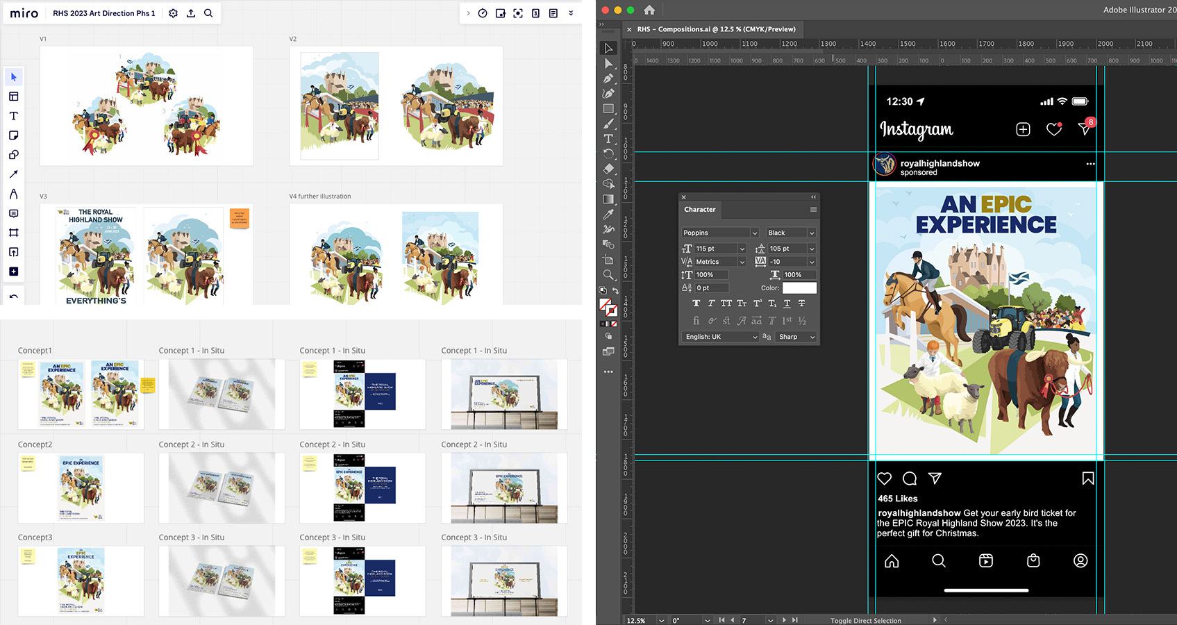Start Miro timer

[483, 13]
